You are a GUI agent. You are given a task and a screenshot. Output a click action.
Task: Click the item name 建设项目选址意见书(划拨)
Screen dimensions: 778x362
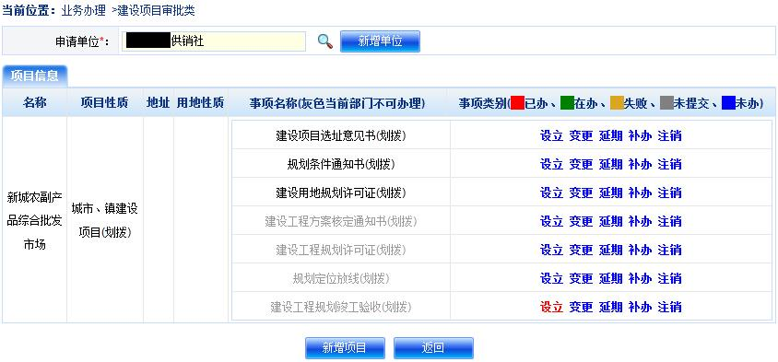click(341, 135)
